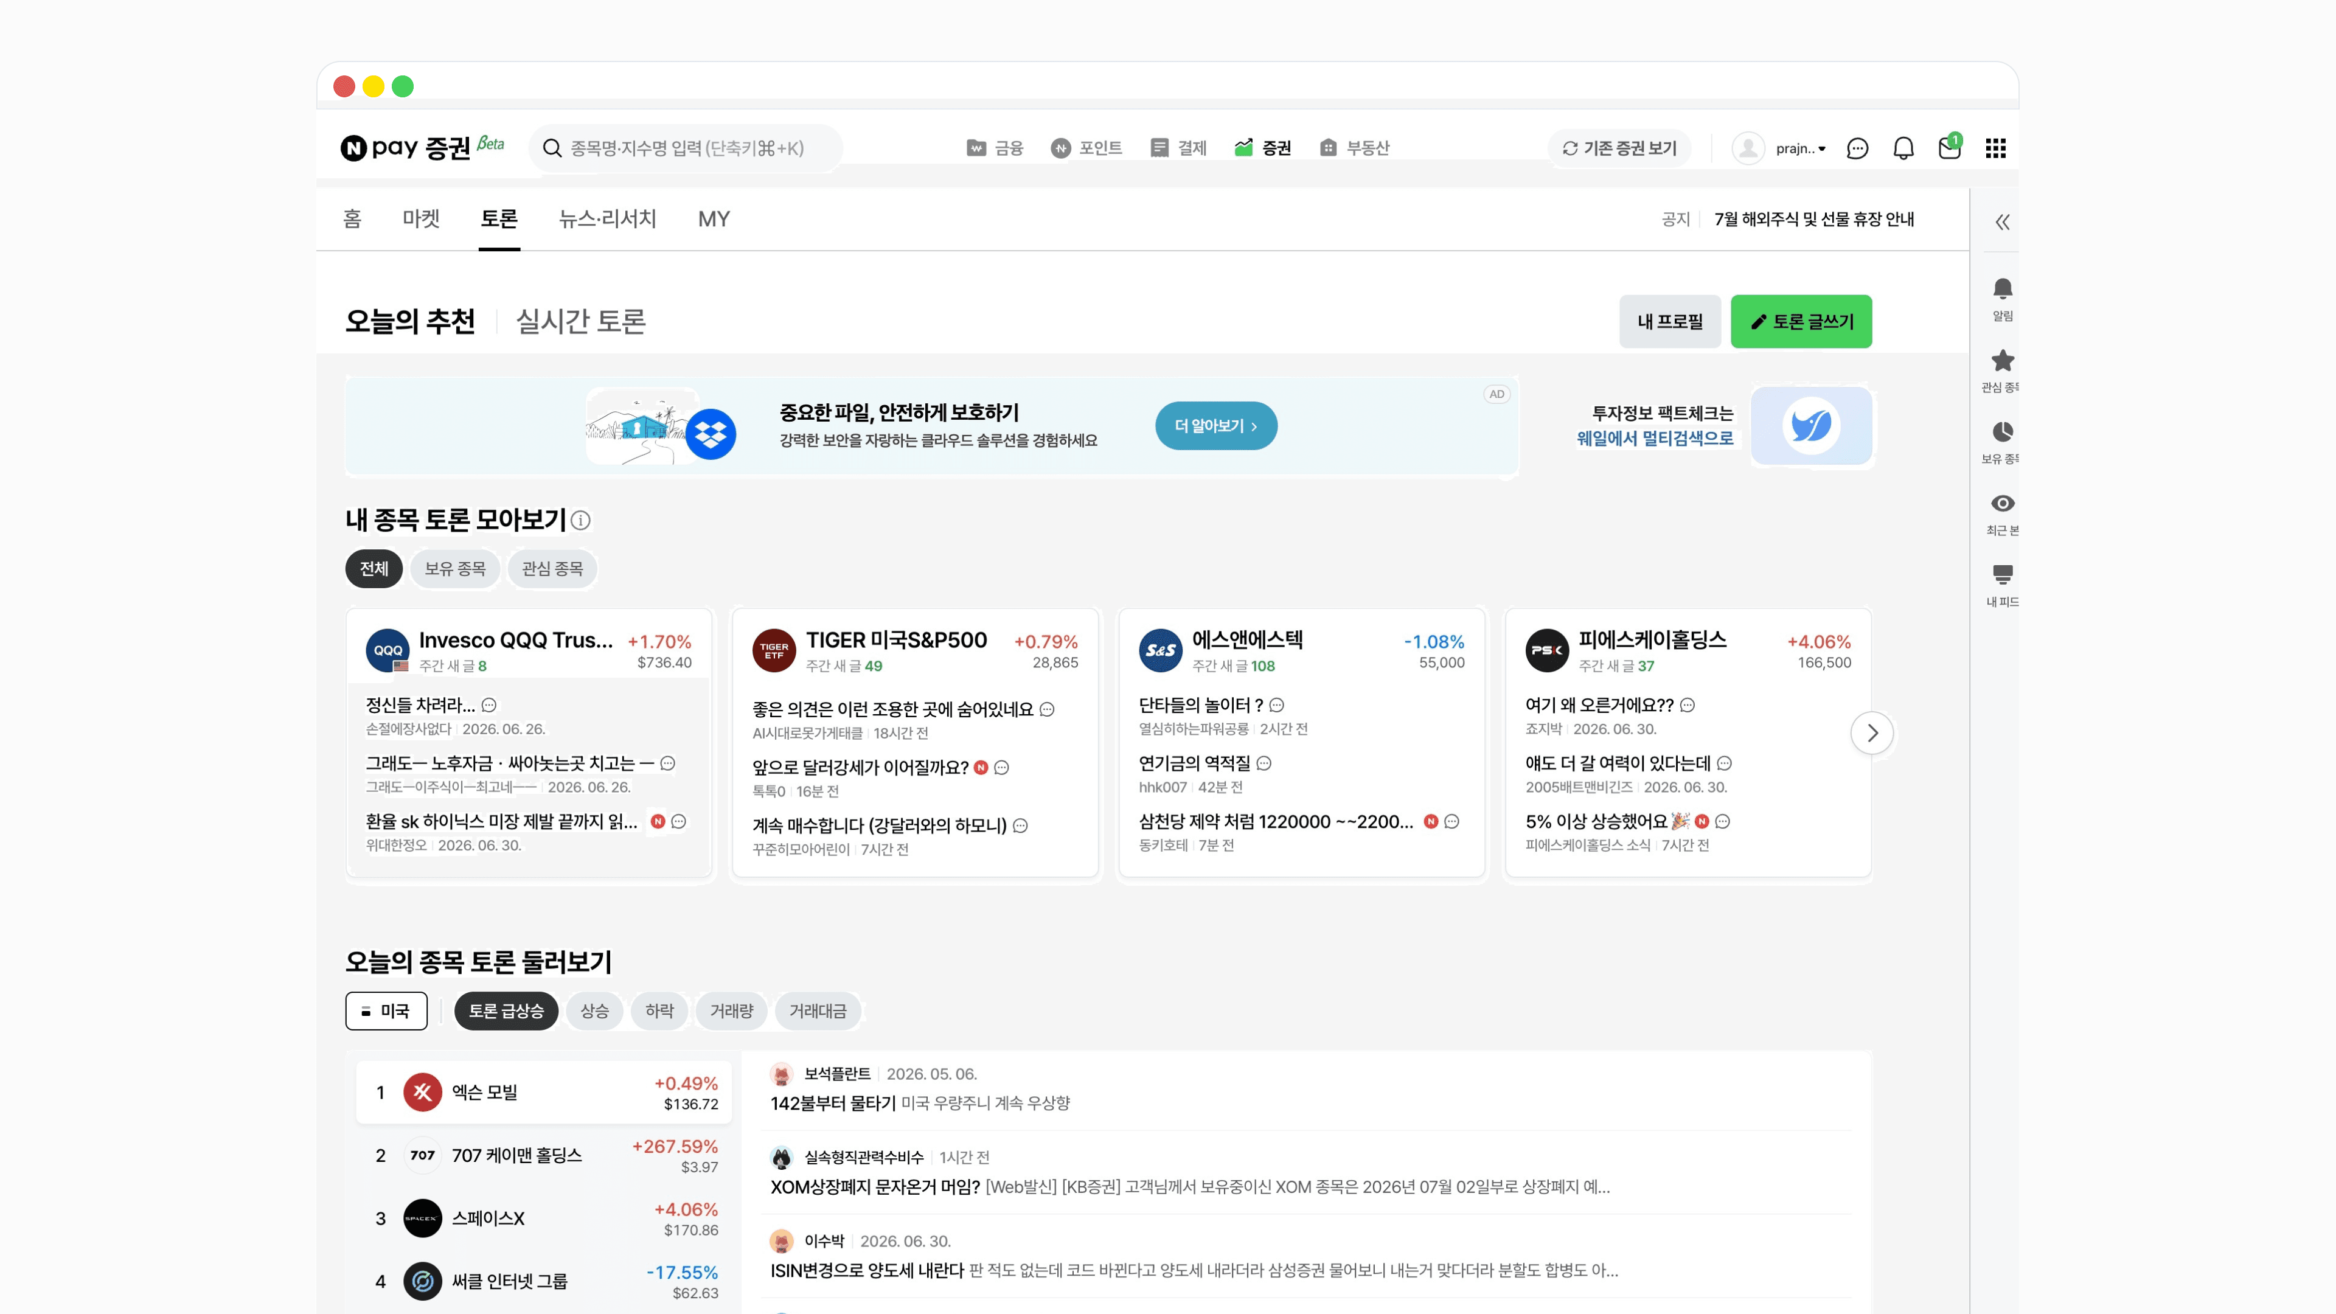Open the nine-dot apps grid
This screenshot has width=2336, height=1314.
coord(1995,148)
